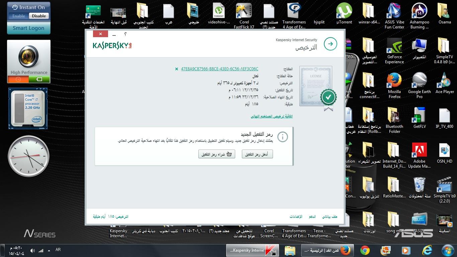The image size is (457, 257).
Task: Open the GetFLV desktop shortcut
Action: (x=420, y=118)
